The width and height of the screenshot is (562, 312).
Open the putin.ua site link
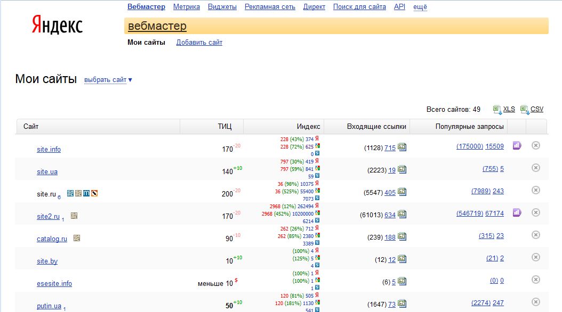[x=49, y=306]
